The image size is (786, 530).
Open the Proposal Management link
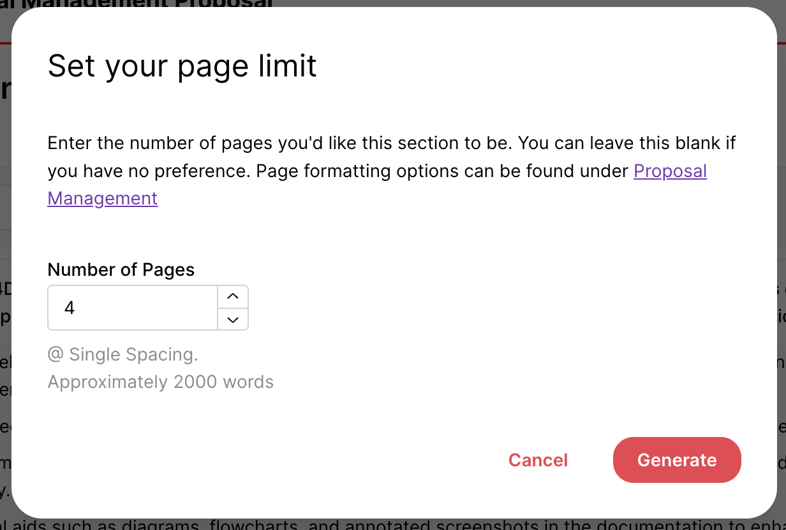point(670,171)
